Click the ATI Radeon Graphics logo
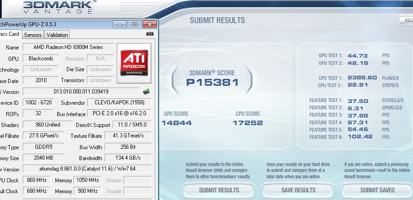The image size is (413, 200). click(134, 63)
